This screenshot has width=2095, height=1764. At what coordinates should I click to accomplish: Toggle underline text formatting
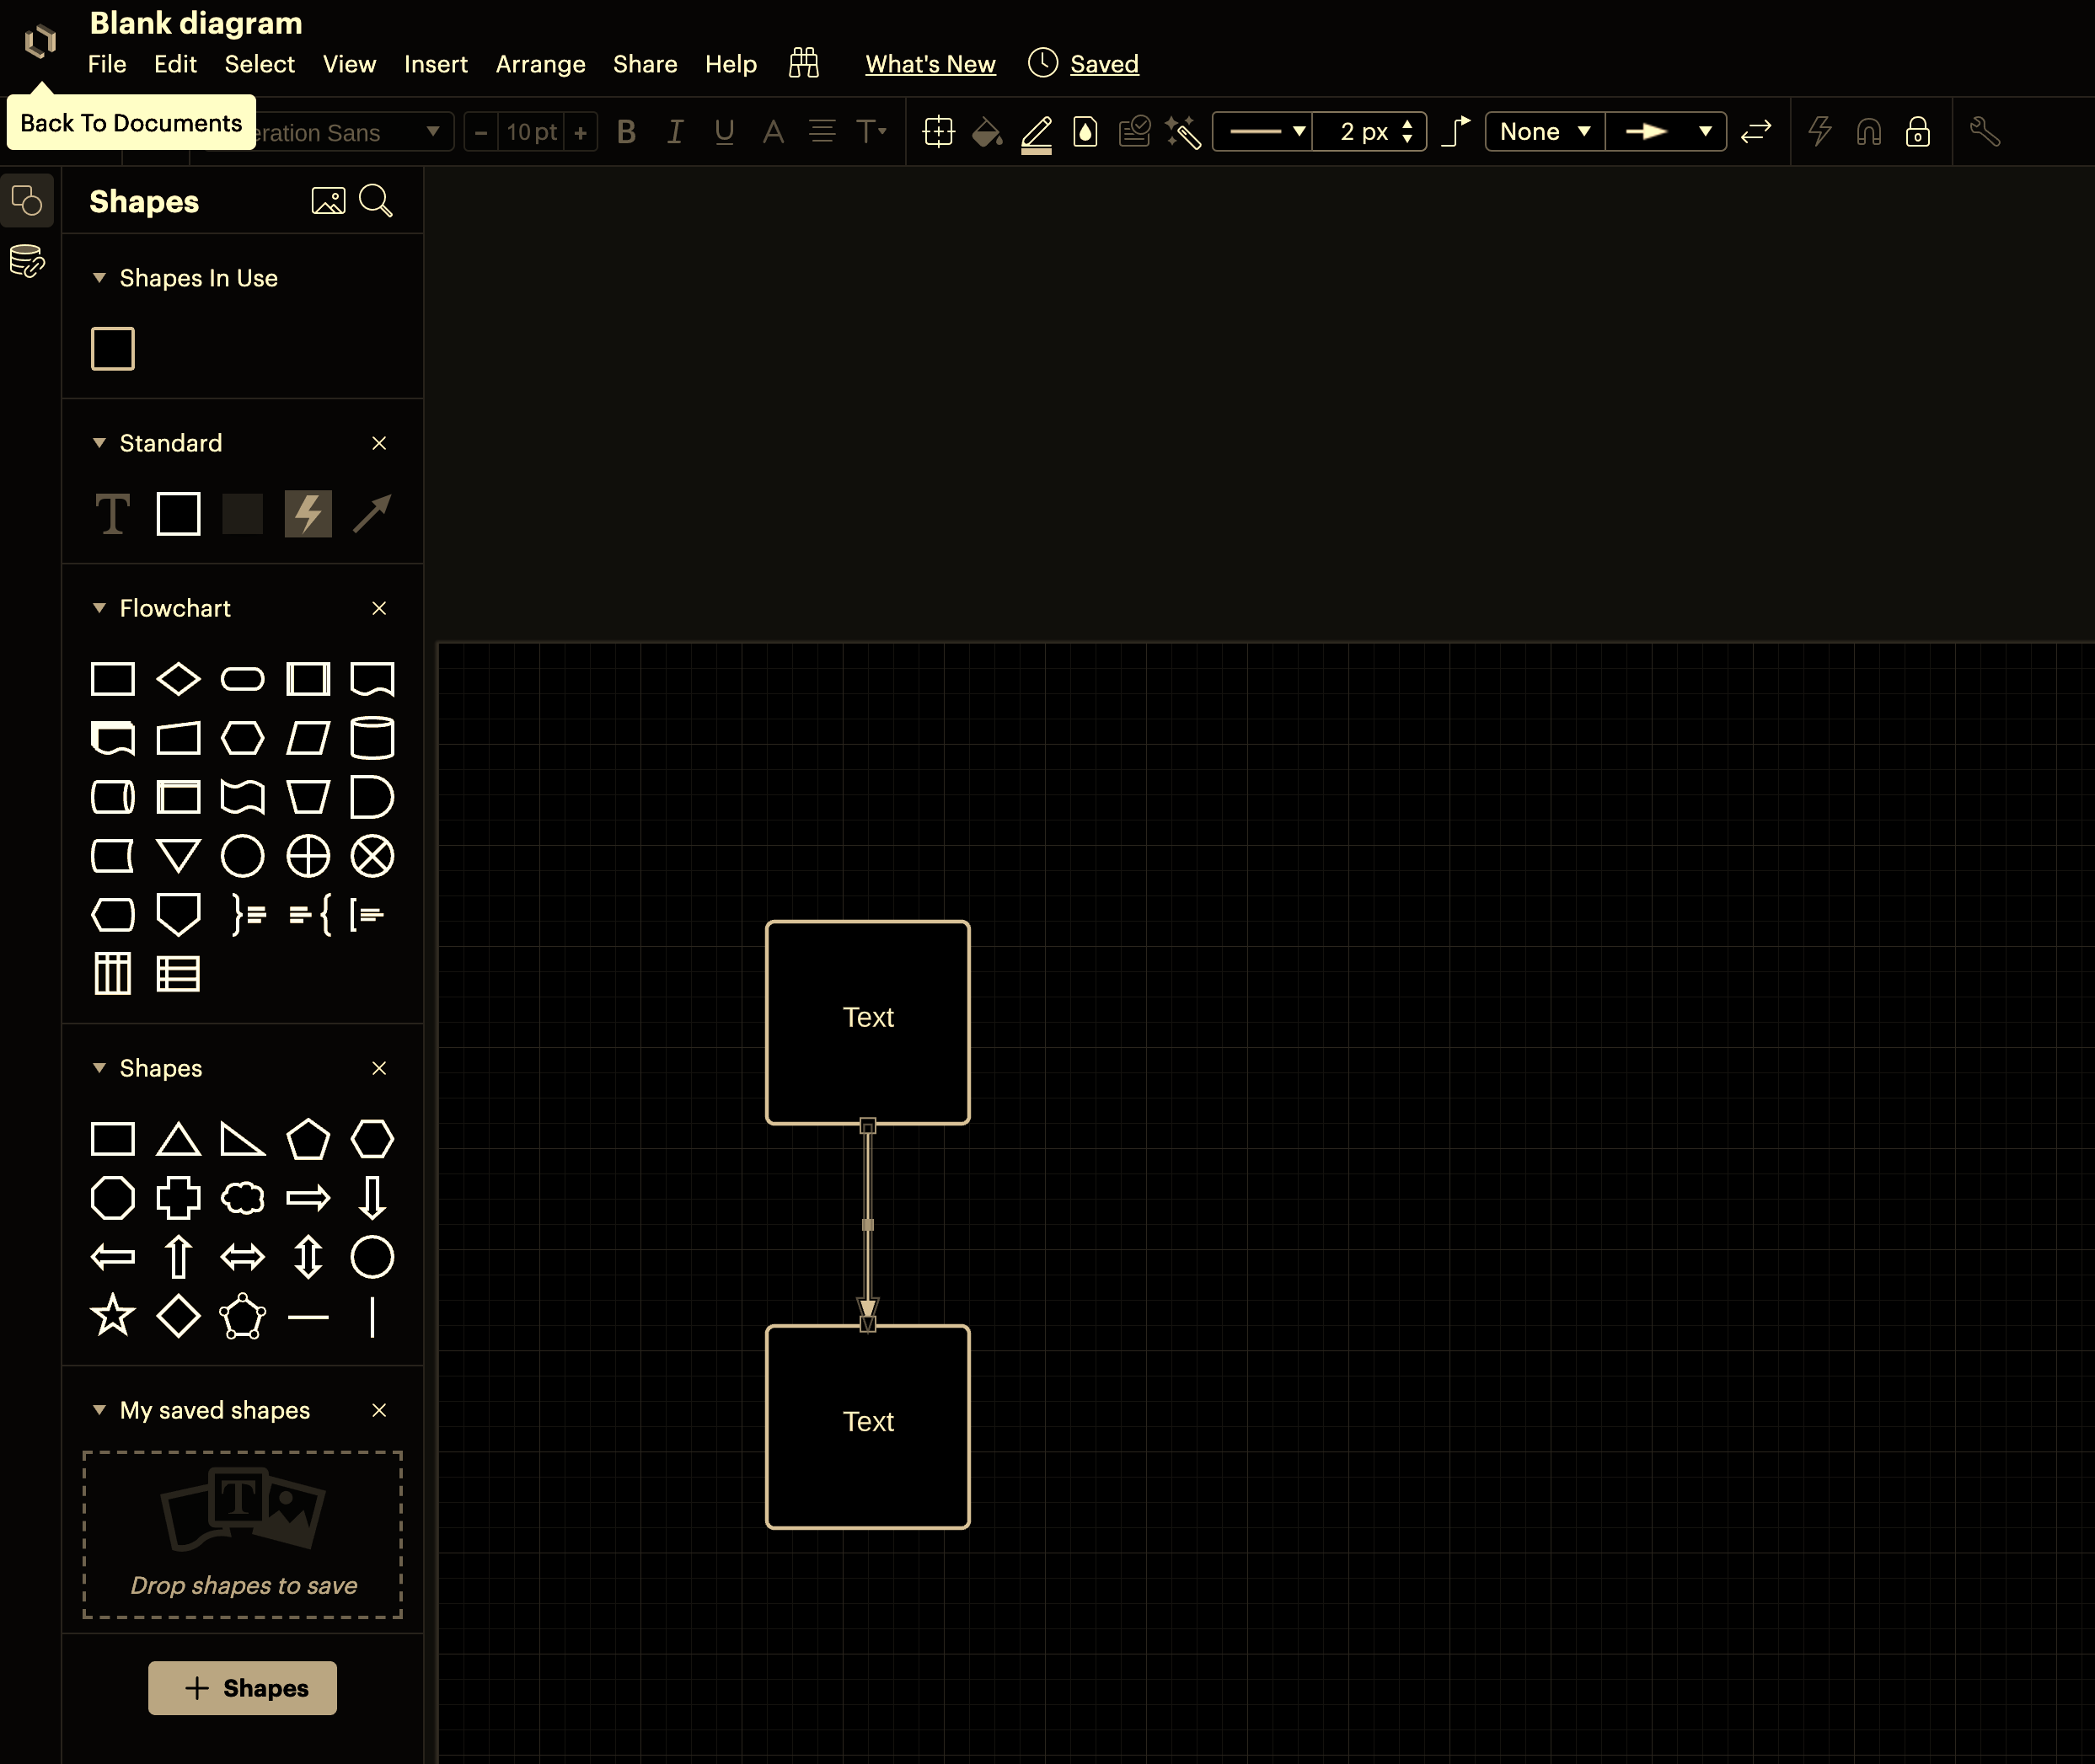[x=723, y=131]
